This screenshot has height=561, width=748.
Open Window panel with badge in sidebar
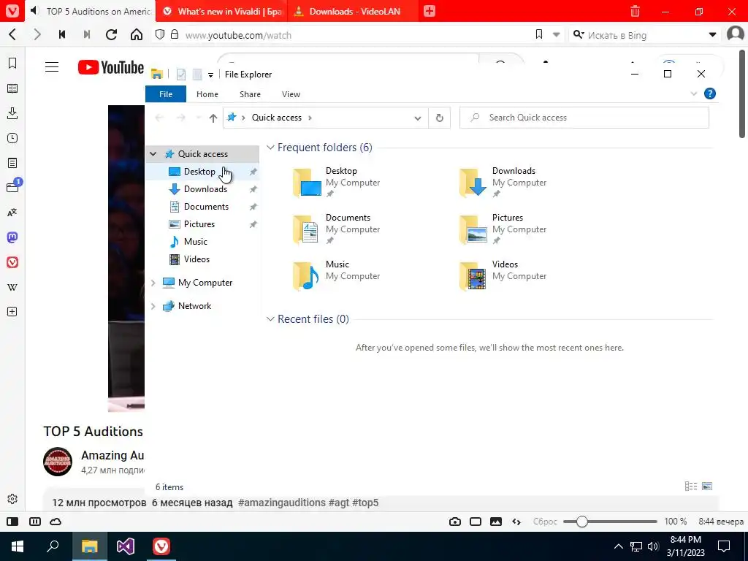pyautogui.click(x=13, y=186)
